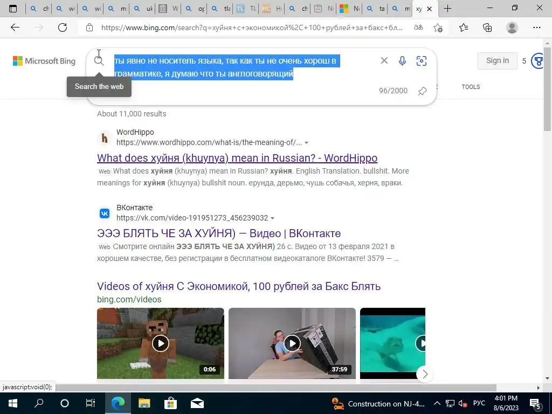This screenshot has width=552, height=414.
Task: Open Windows taskbar search
Action: [x=39, y=403]
